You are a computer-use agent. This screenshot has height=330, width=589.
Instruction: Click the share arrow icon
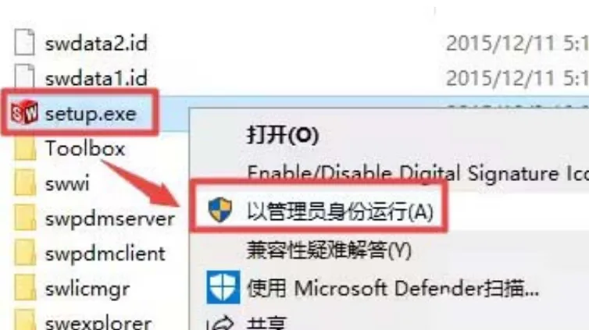tap(220, 323)
